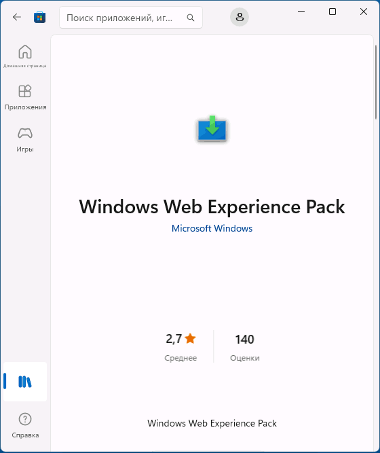This screenshot has height=453, width=380.
Task: Open the Home page sidebar item
Action: click(x=25, y=56)
